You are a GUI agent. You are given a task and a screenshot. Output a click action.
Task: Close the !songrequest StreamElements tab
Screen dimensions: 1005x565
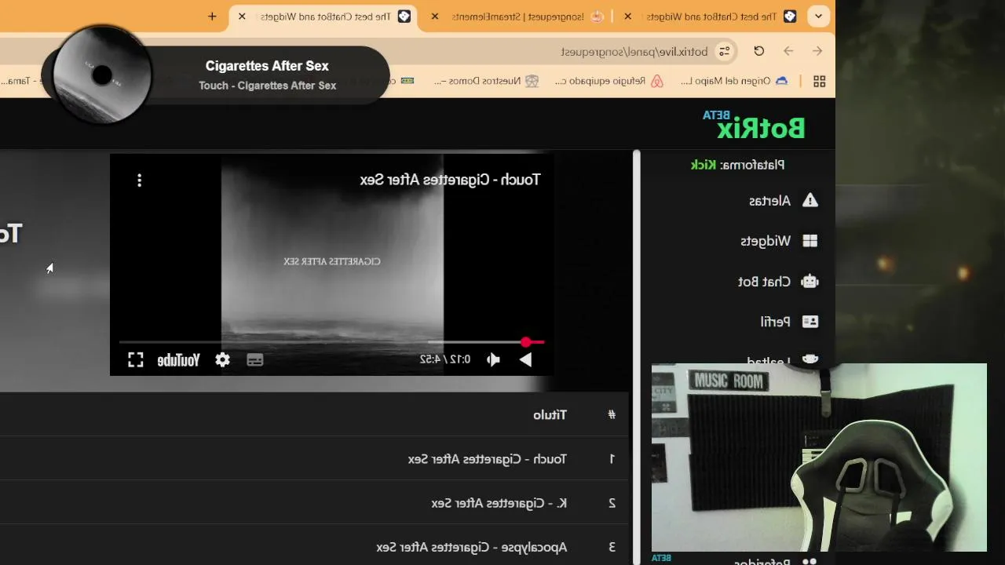click(435, 16)
